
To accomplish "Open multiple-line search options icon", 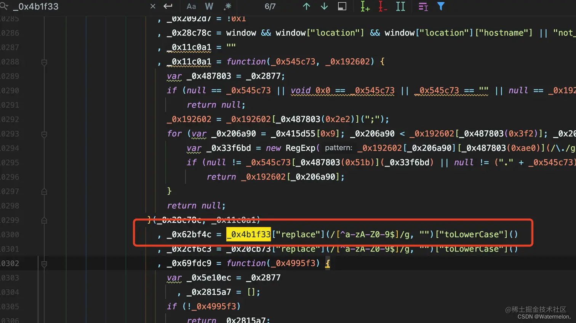I will click(x=423, y=6).
